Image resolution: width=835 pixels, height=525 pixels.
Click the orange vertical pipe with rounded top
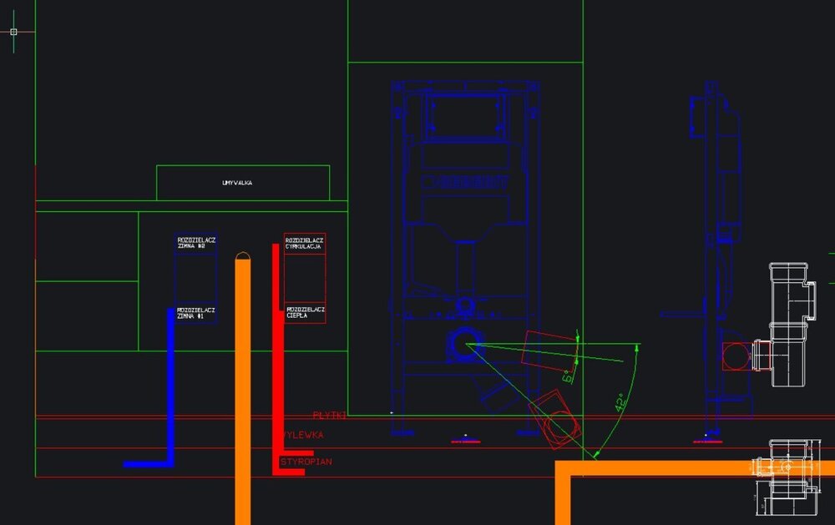(x=242, y=376)
